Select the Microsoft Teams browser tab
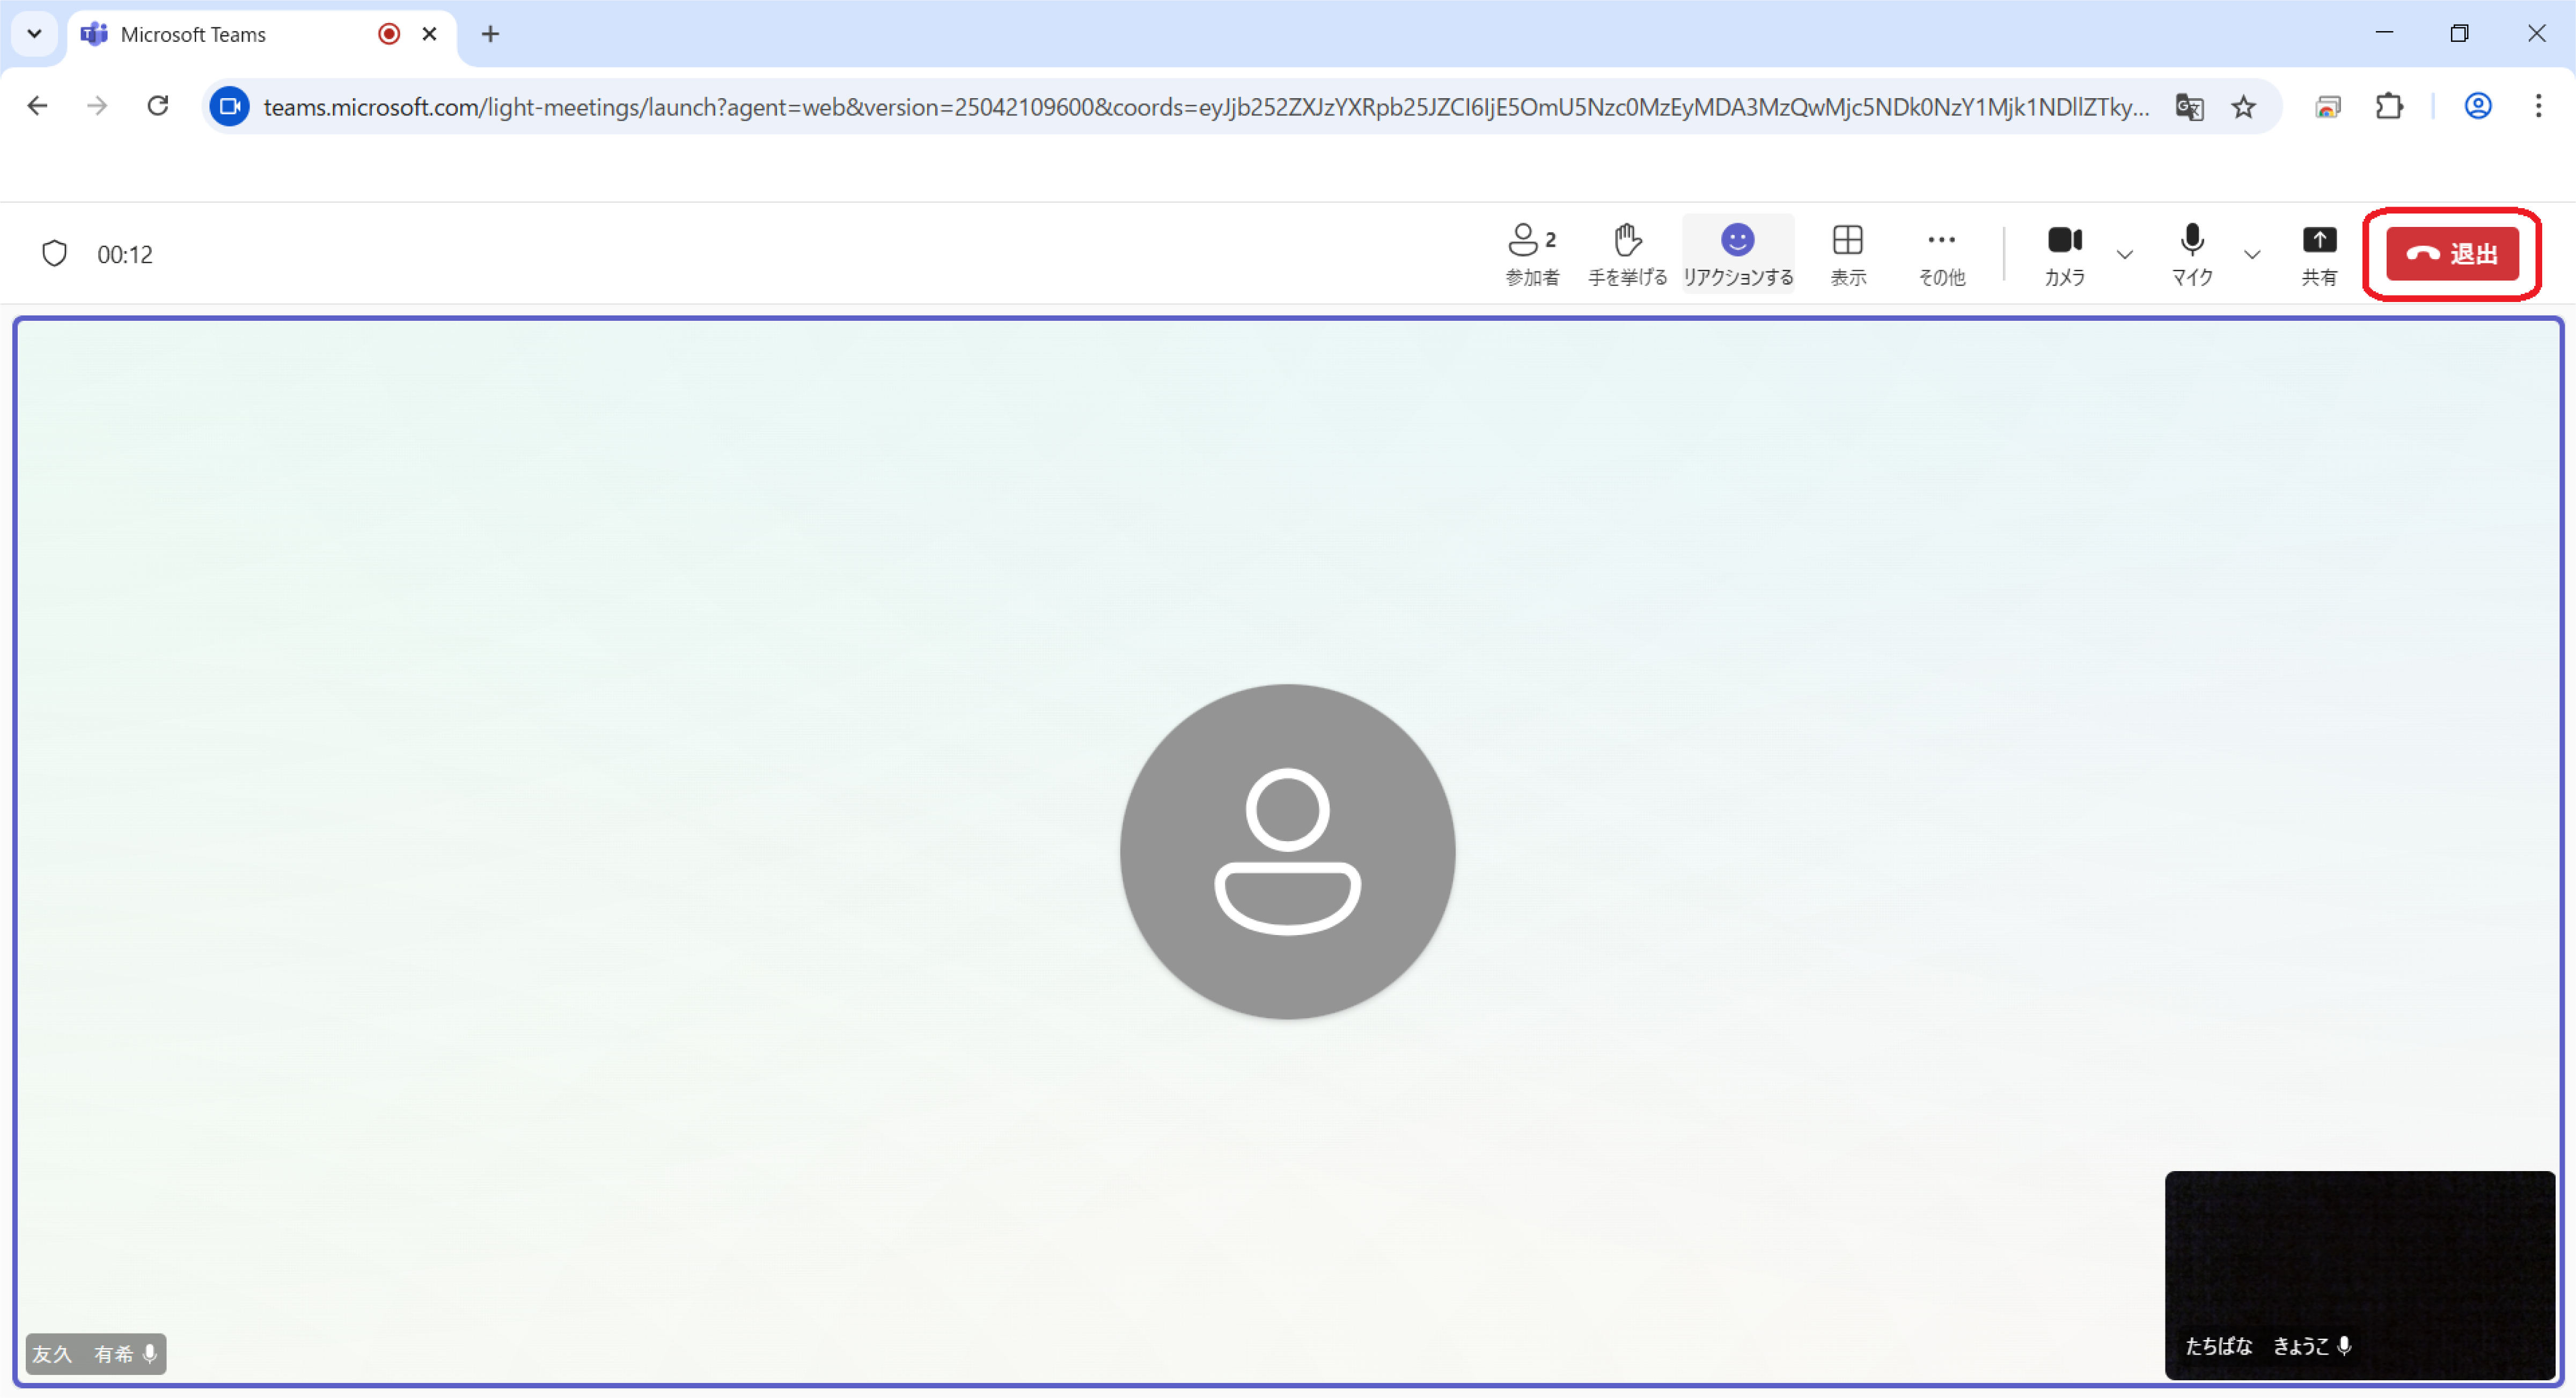 (262, 34)
